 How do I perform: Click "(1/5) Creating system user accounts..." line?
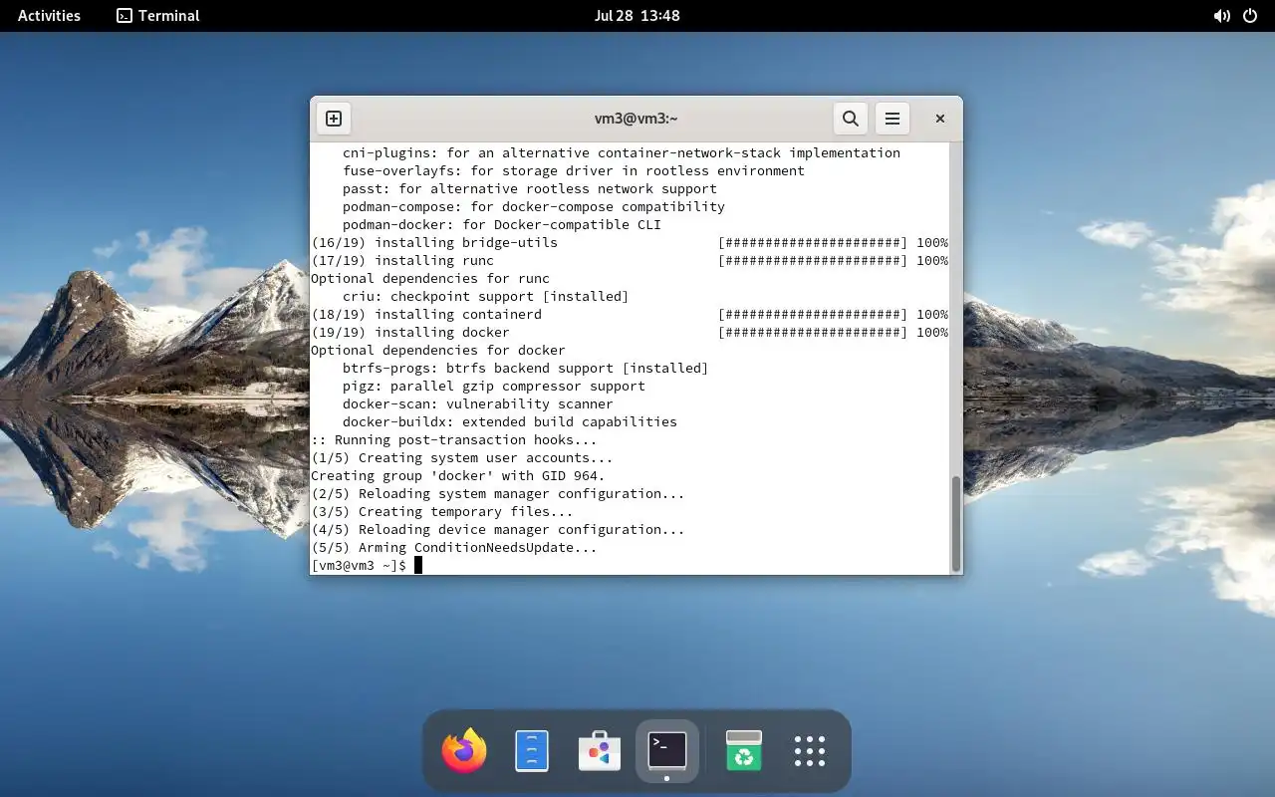[462, 458]
